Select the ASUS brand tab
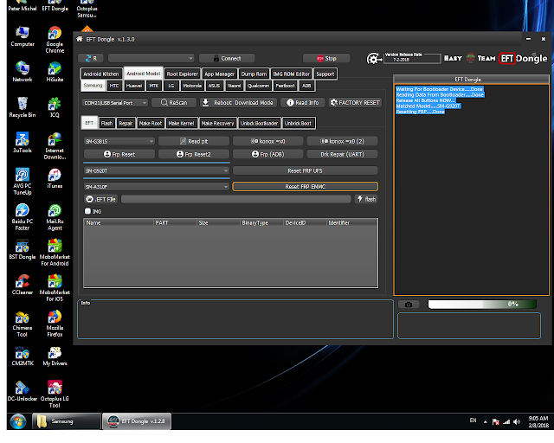 (214, 86)
